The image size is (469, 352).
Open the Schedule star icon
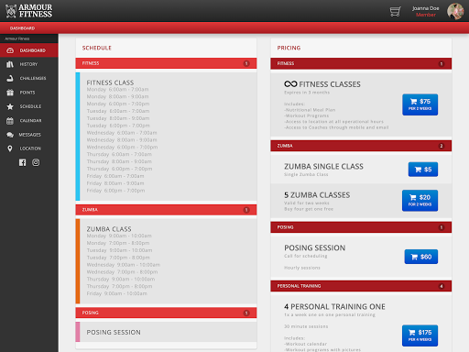10,106
